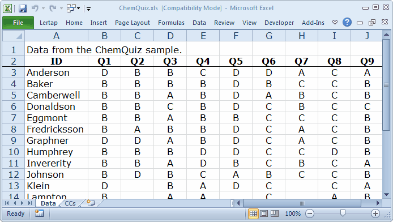The height and width of the screenshot is (222, 393).
Task: Open the Redo history dropdown arrow
Action: tap(61, 8)
